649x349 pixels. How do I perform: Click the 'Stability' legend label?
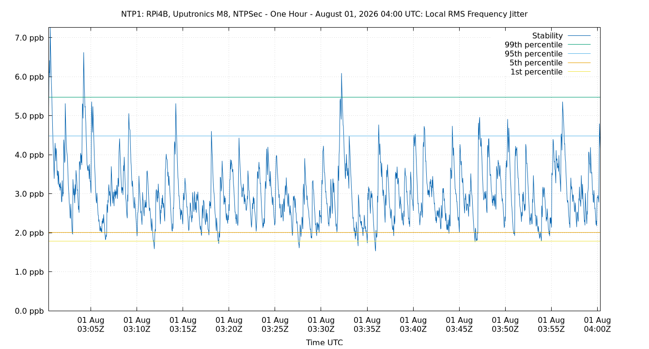tap(547, 36)
